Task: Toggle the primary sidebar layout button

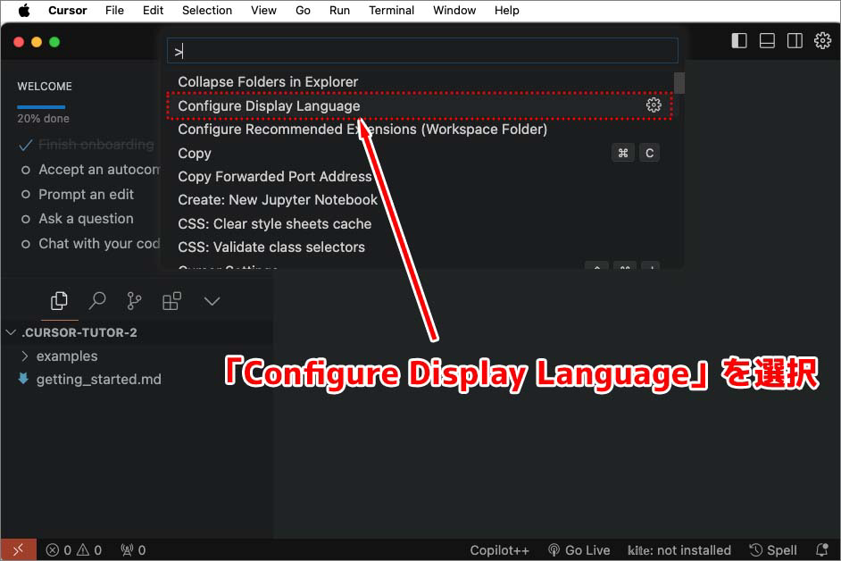Action: 739,41
